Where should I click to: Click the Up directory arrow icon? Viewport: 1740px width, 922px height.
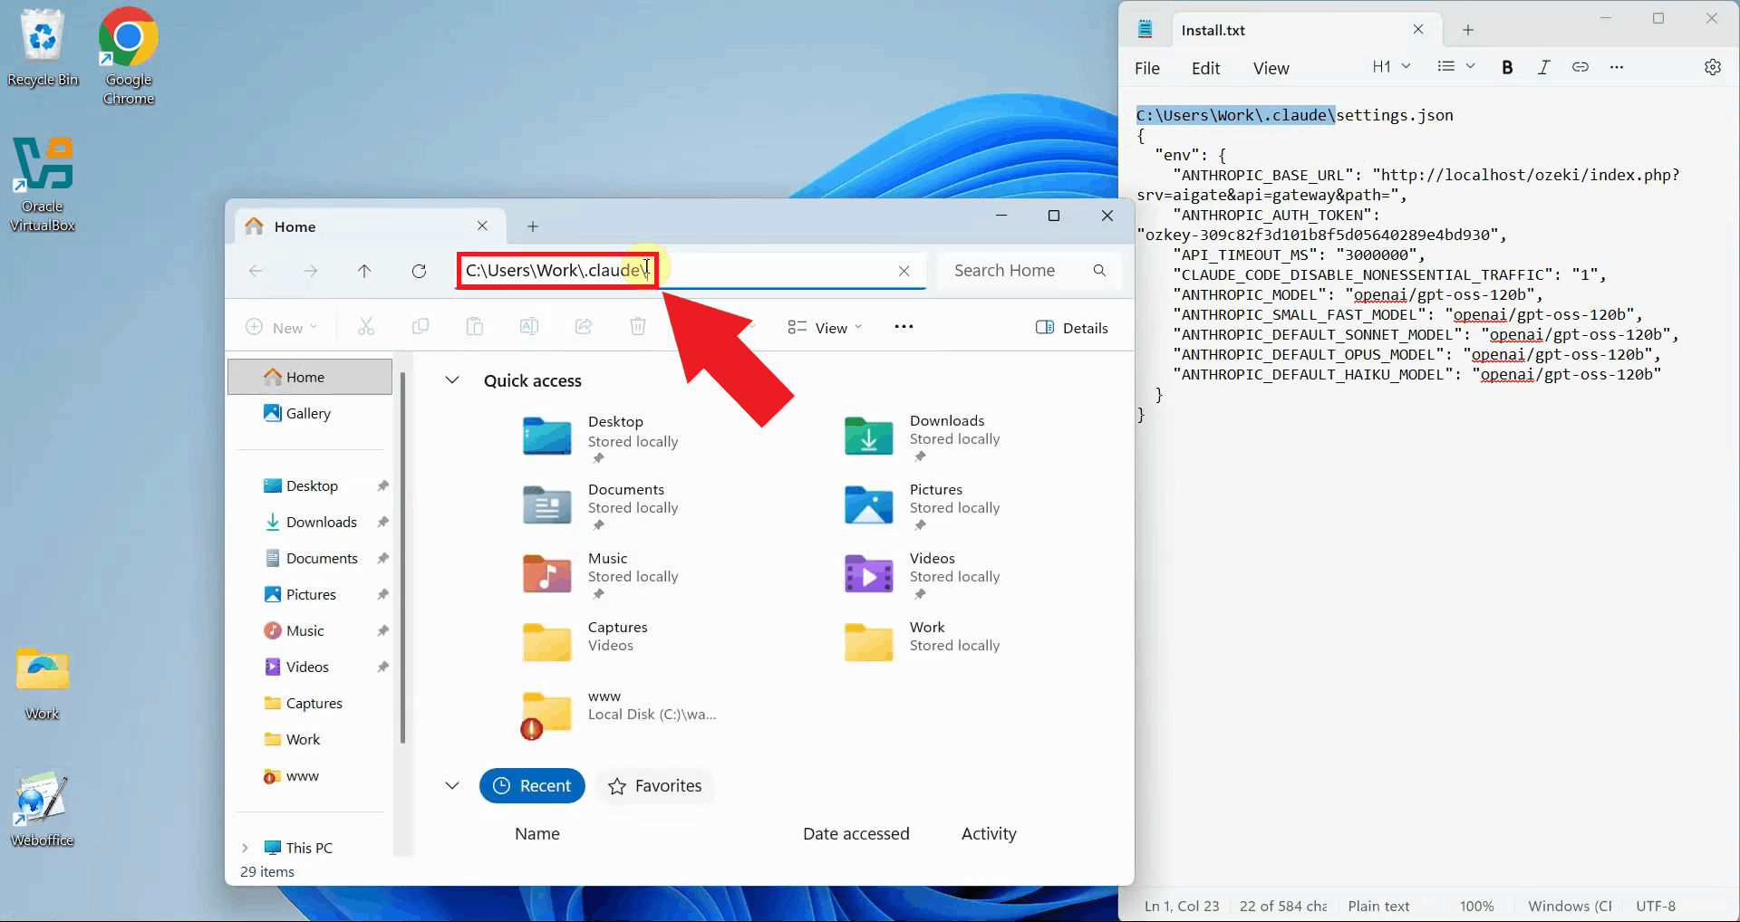[364, 271]
